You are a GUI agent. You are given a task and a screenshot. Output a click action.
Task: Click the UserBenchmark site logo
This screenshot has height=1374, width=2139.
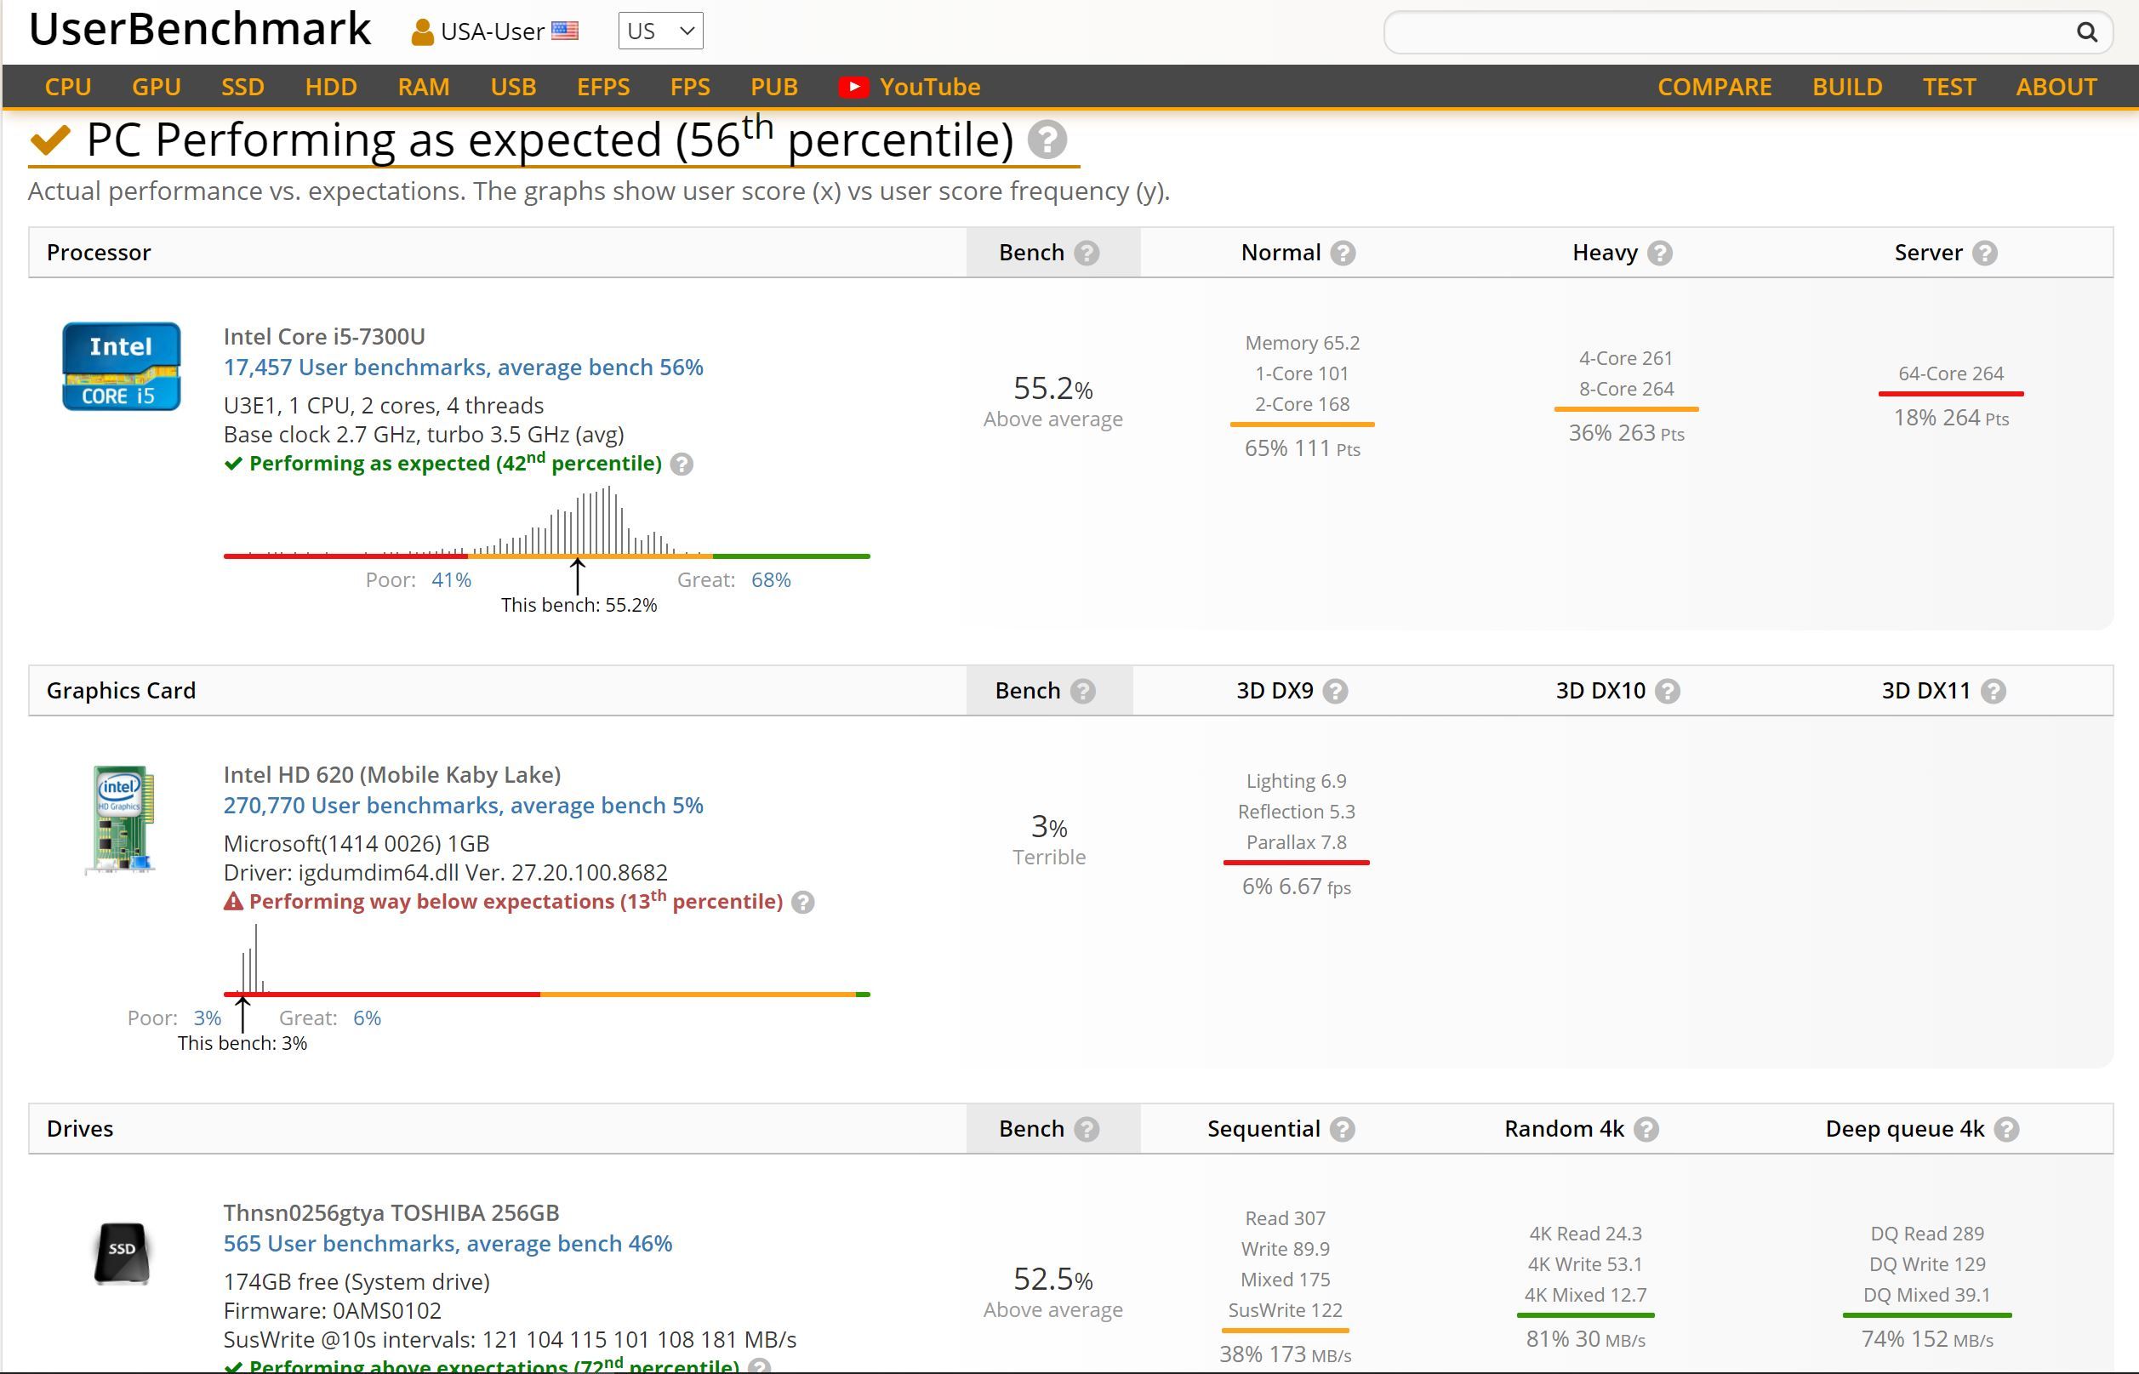pyautogui.click(x=200, y=30)
